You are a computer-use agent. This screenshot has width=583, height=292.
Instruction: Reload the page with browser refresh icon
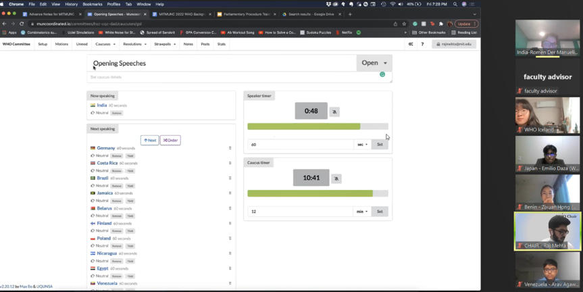(x=22, y=24)
